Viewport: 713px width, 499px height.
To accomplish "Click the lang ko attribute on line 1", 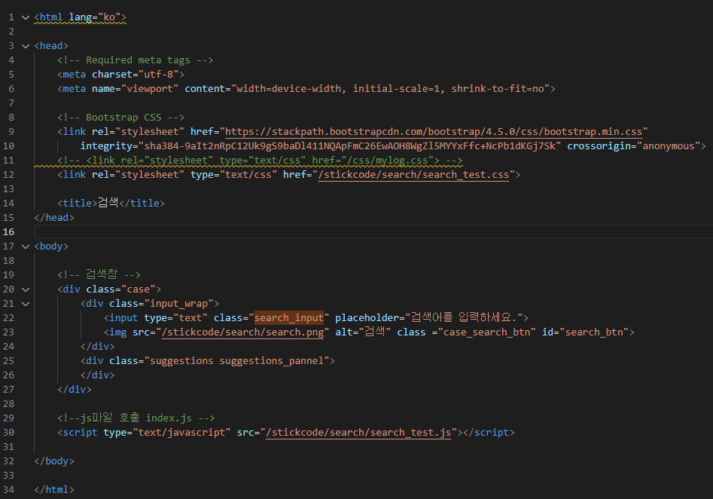I will pos(95,17).
